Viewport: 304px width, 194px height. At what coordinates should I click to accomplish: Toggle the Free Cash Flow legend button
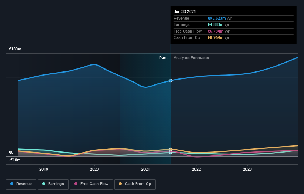tap(91, 184)
